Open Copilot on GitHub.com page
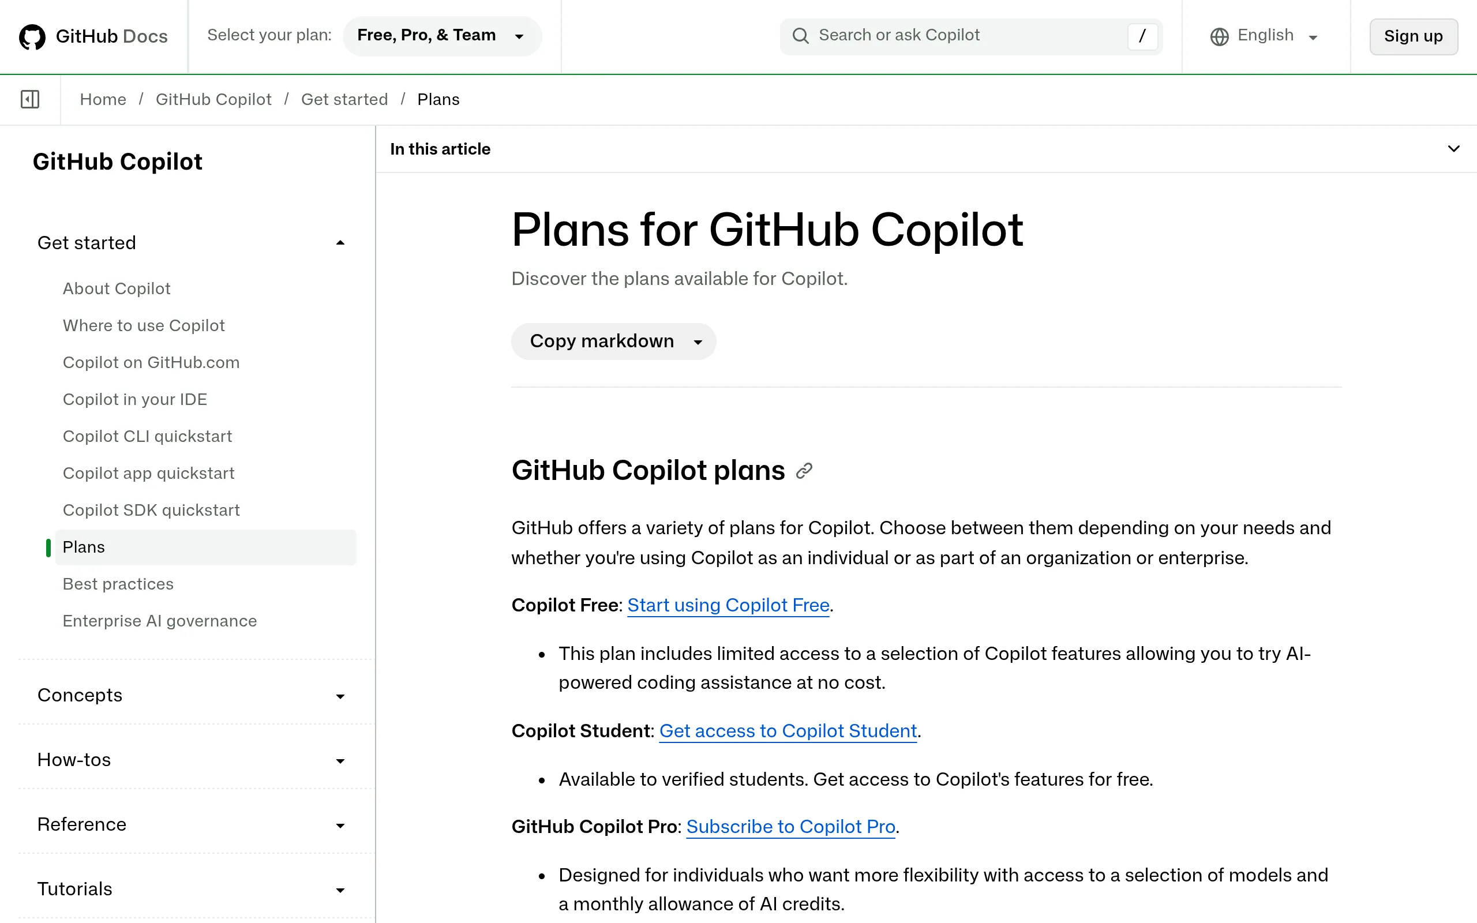This screenshot has height=923, width=1477. tap(151, 363)
